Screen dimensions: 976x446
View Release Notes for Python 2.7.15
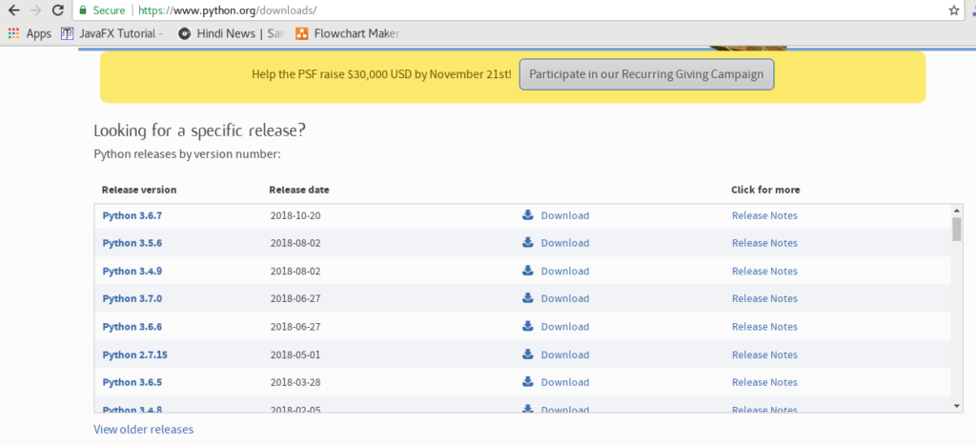click(764, 355)
